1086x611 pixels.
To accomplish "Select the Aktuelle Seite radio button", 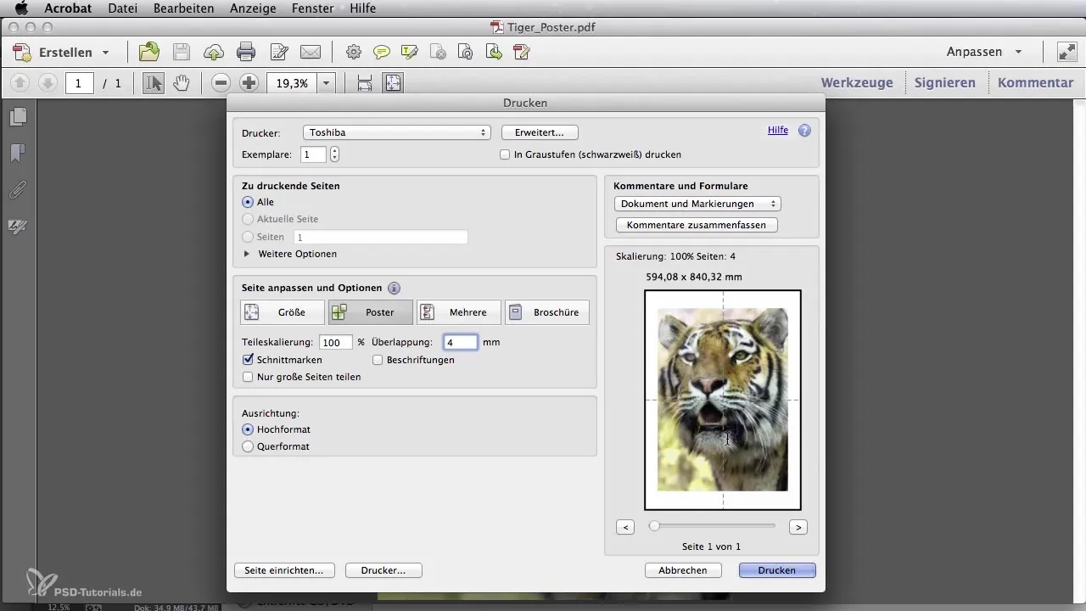I will coord(248,219).
